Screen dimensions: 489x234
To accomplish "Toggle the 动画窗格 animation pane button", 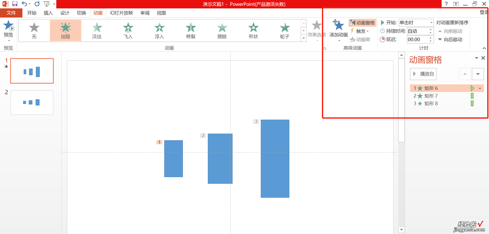I will click(362, 23).
